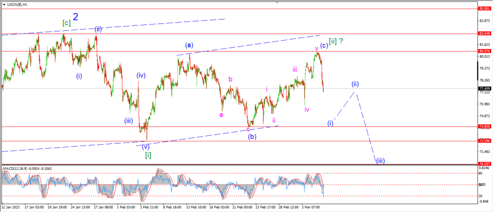Select the 82.648 horizontal level price tag

483,33
